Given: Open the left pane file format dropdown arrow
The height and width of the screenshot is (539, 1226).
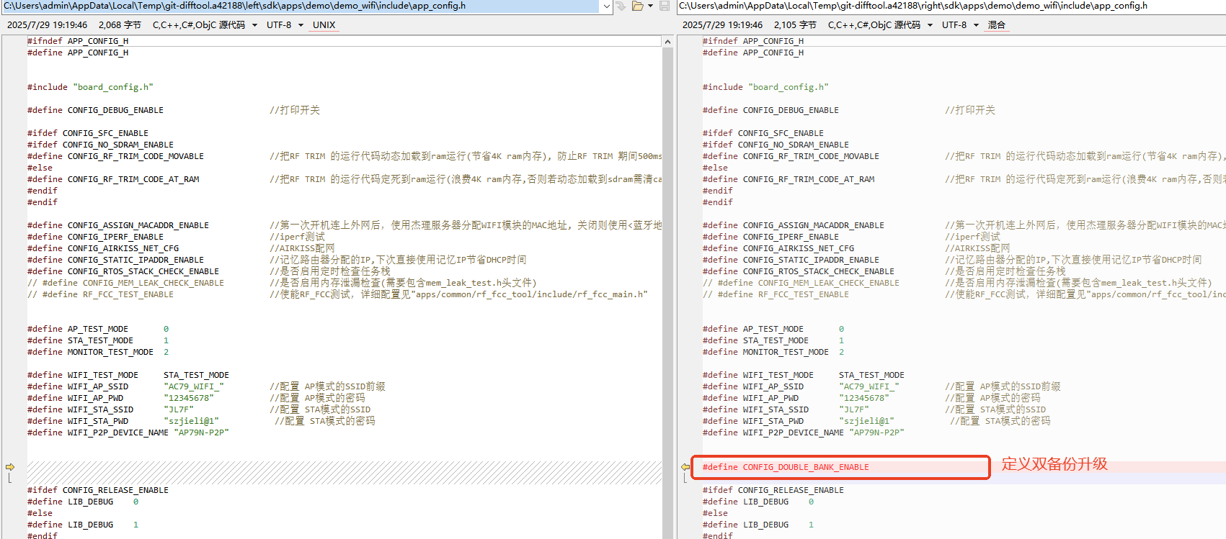Looking at the screenshot, I should 254,25.
